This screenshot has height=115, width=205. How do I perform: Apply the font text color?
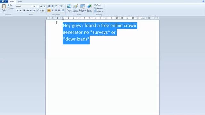click(43, 10)
